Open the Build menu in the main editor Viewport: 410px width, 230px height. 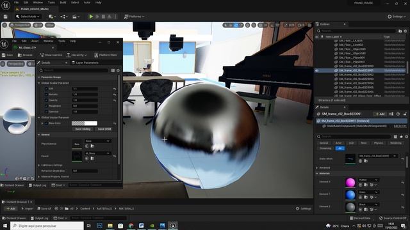click(63, 3)
